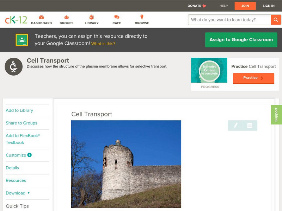The image size is (282, 211).
Task: Click the CK-12 logo
Action: 16,20
